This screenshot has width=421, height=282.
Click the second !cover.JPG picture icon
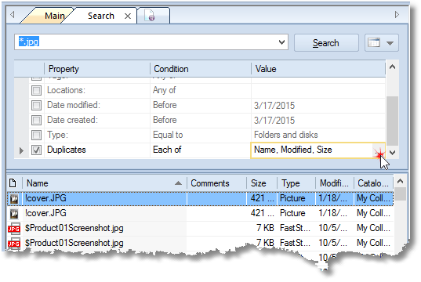pyautogui.click(x=14, y=214)
